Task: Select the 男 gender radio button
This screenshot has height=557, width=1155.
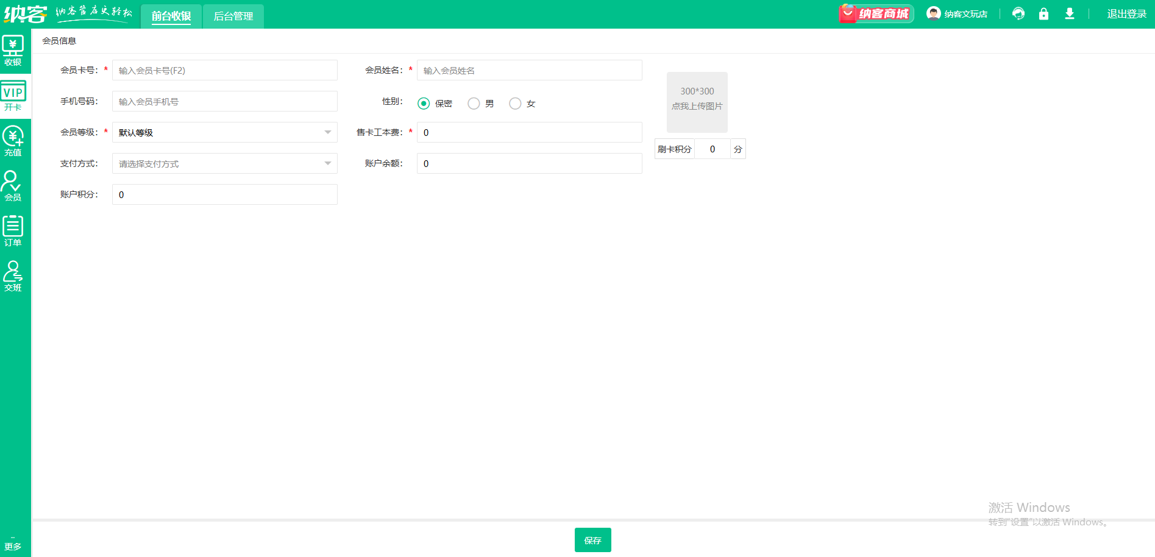Action: click(x=474, y=104)
